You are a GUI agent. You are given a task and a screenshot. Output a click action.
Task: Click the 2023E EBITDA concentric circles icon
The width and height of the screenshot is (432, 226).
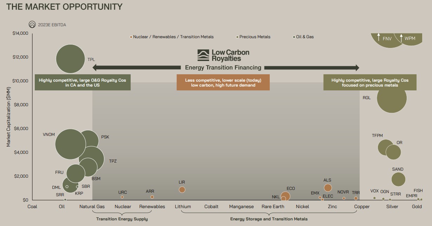pos(32,25)
